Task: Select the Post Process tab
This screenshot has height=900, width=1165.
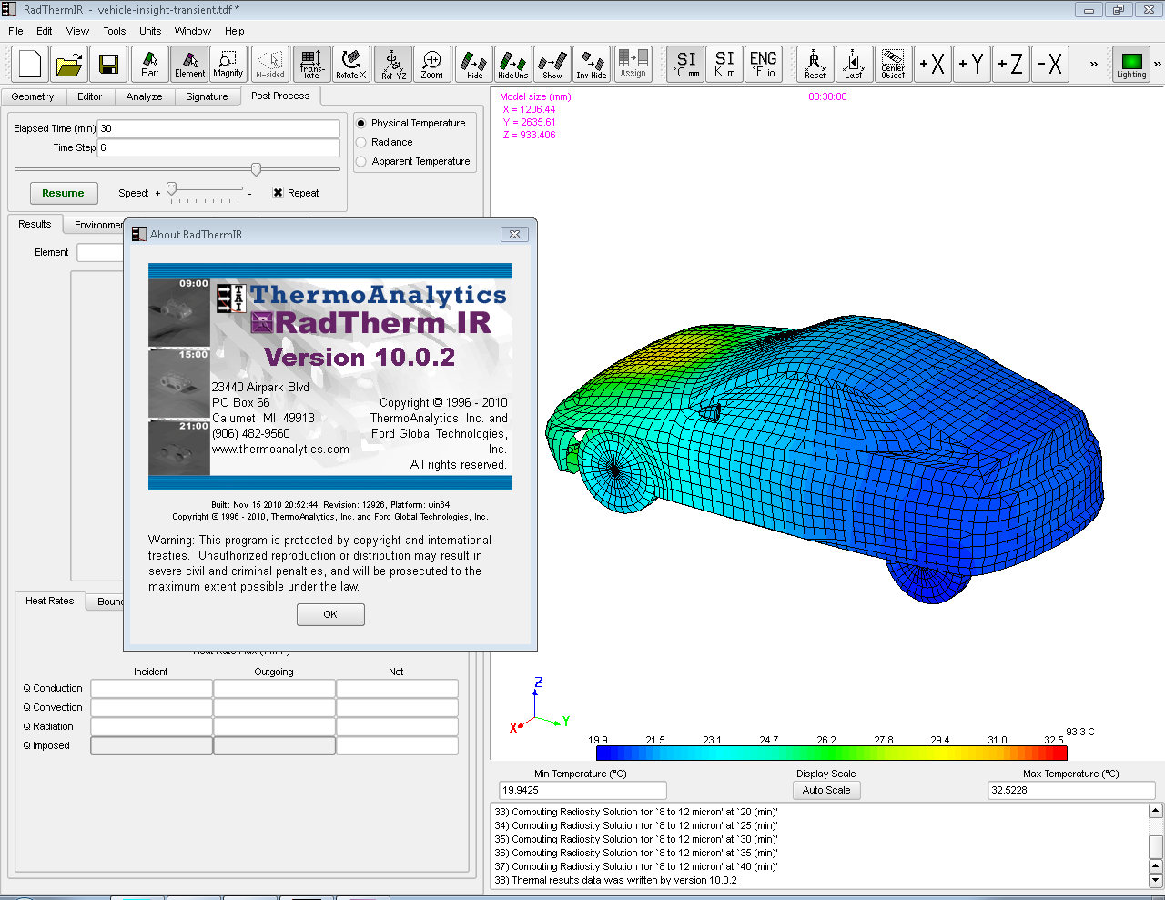Action: (x=280, y=96)
